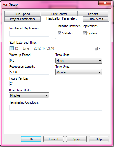The width and height of the screenshot is (114, 147).
Task: Apply the run setup changes
Action: tap(76, 139)
